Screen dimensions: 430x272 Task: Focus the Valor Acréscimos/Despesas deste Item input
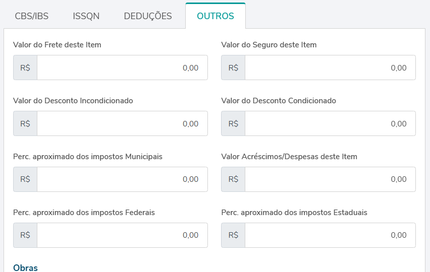(x=330, y=180)
